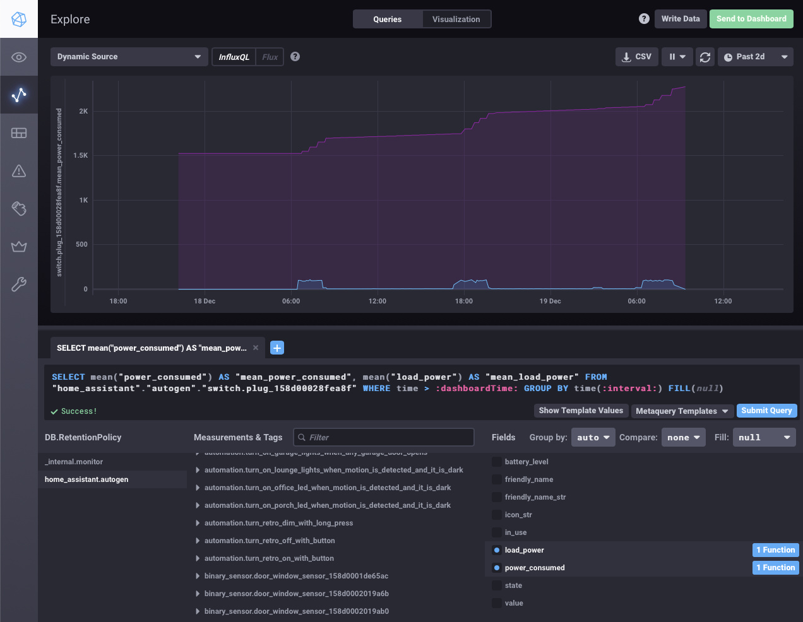The image size is (803, 622).
Task: Uncheck the power_consumed field
Action: tap(497, 568)
